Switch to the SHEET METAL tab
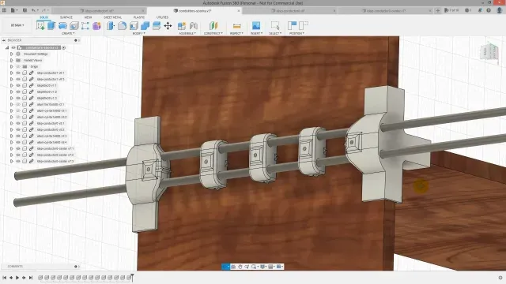Screen dimensions: 506x284 tap(112, 17)
